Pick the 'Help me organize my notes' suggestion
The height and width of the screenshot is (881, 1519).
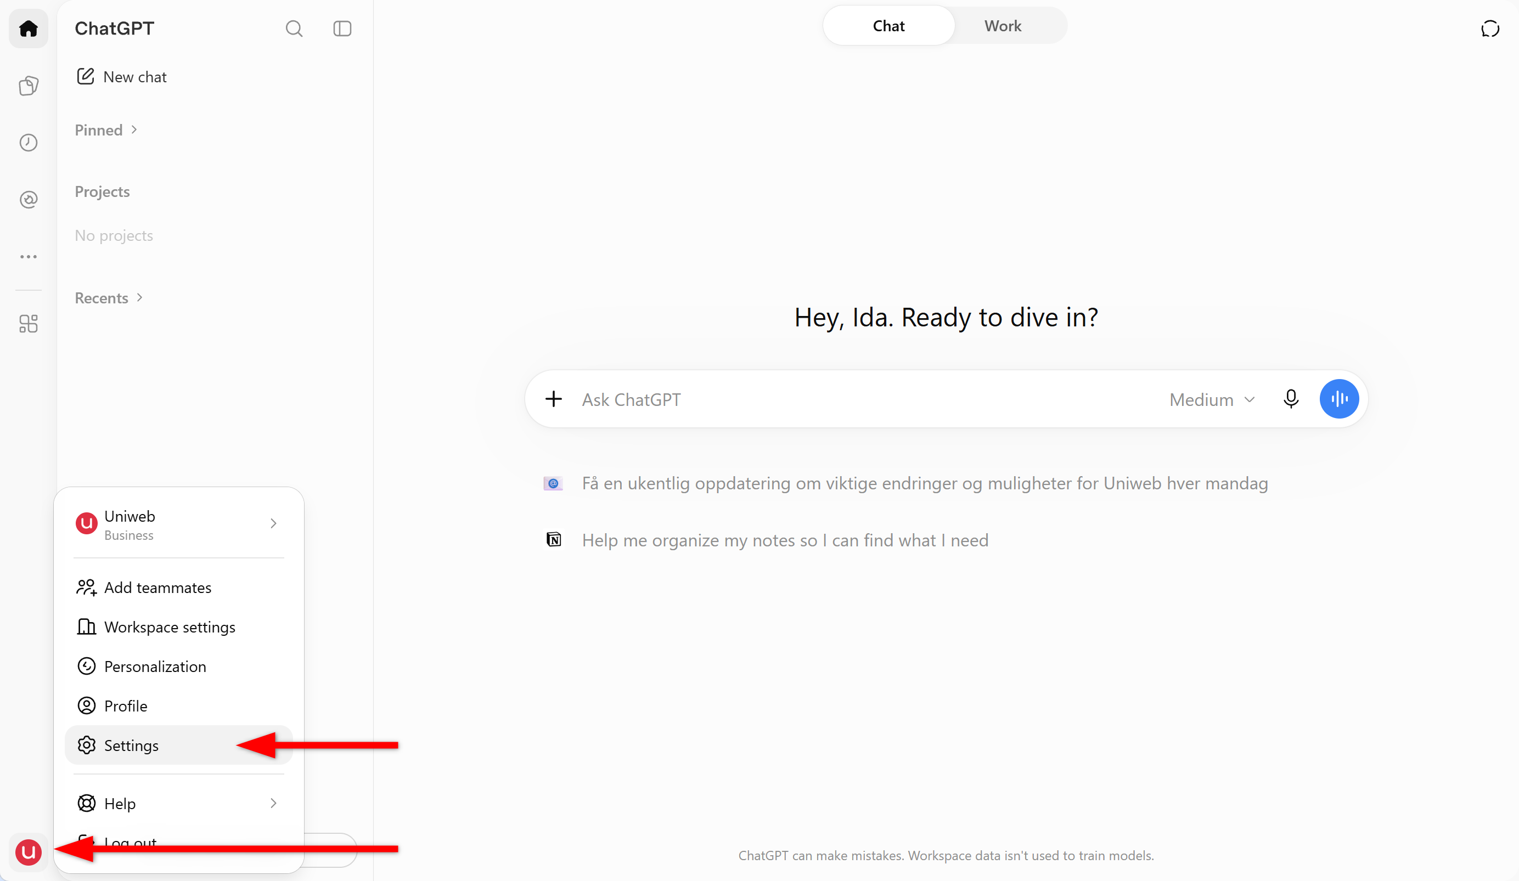pyautogui.click(x=785, y=540)
